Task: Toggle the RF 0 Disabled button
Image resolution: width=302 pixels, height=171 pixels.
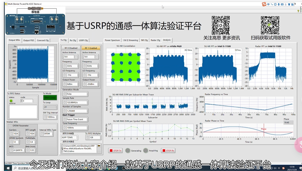Action: (71, 48)
